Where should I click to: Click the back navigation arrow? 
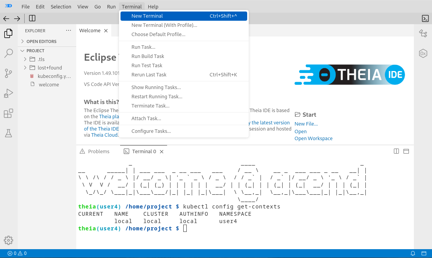click(6, 18)
